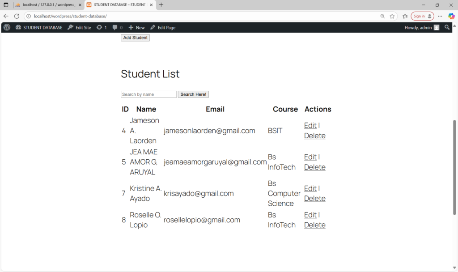
Task: Expand the New content menu
Action: pos(136,27)
